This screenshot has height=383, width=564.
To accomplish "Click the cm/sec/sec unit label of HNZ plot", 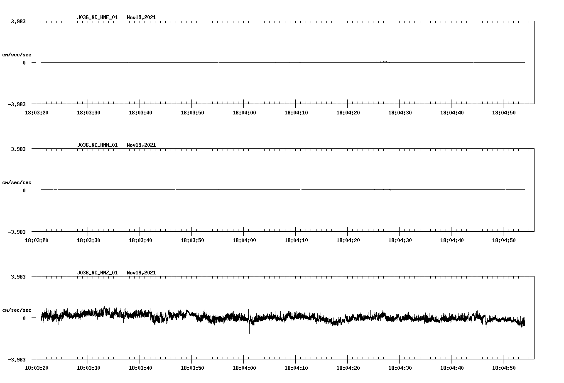I will tap(17, 310).
